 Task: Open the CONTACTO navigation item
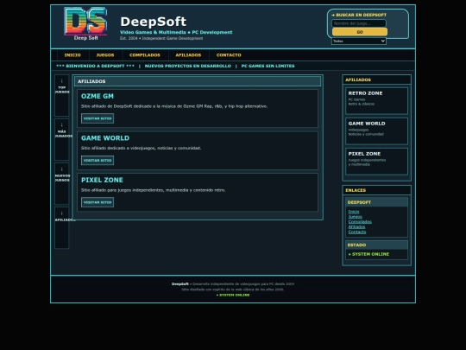coord(229,55)
